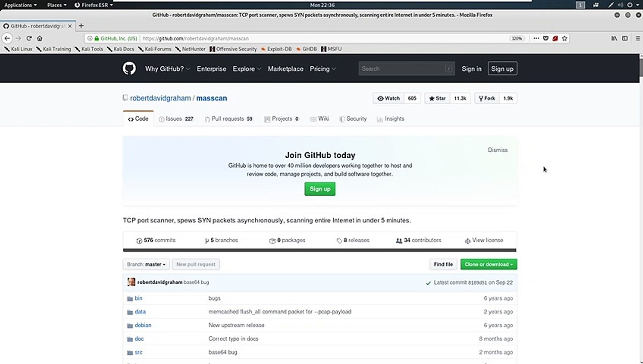This screenshot has height=364, width=643.
Task: Click the red extension icon in address bar
Action: point(555,38)
